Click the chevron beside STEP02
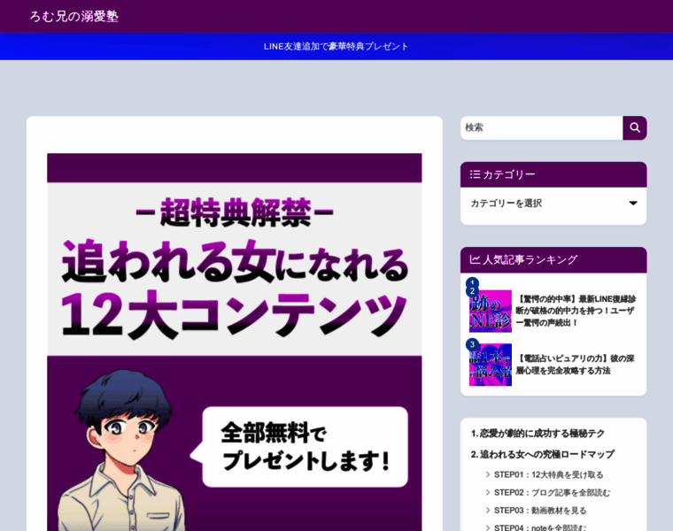 pos(488,493)
